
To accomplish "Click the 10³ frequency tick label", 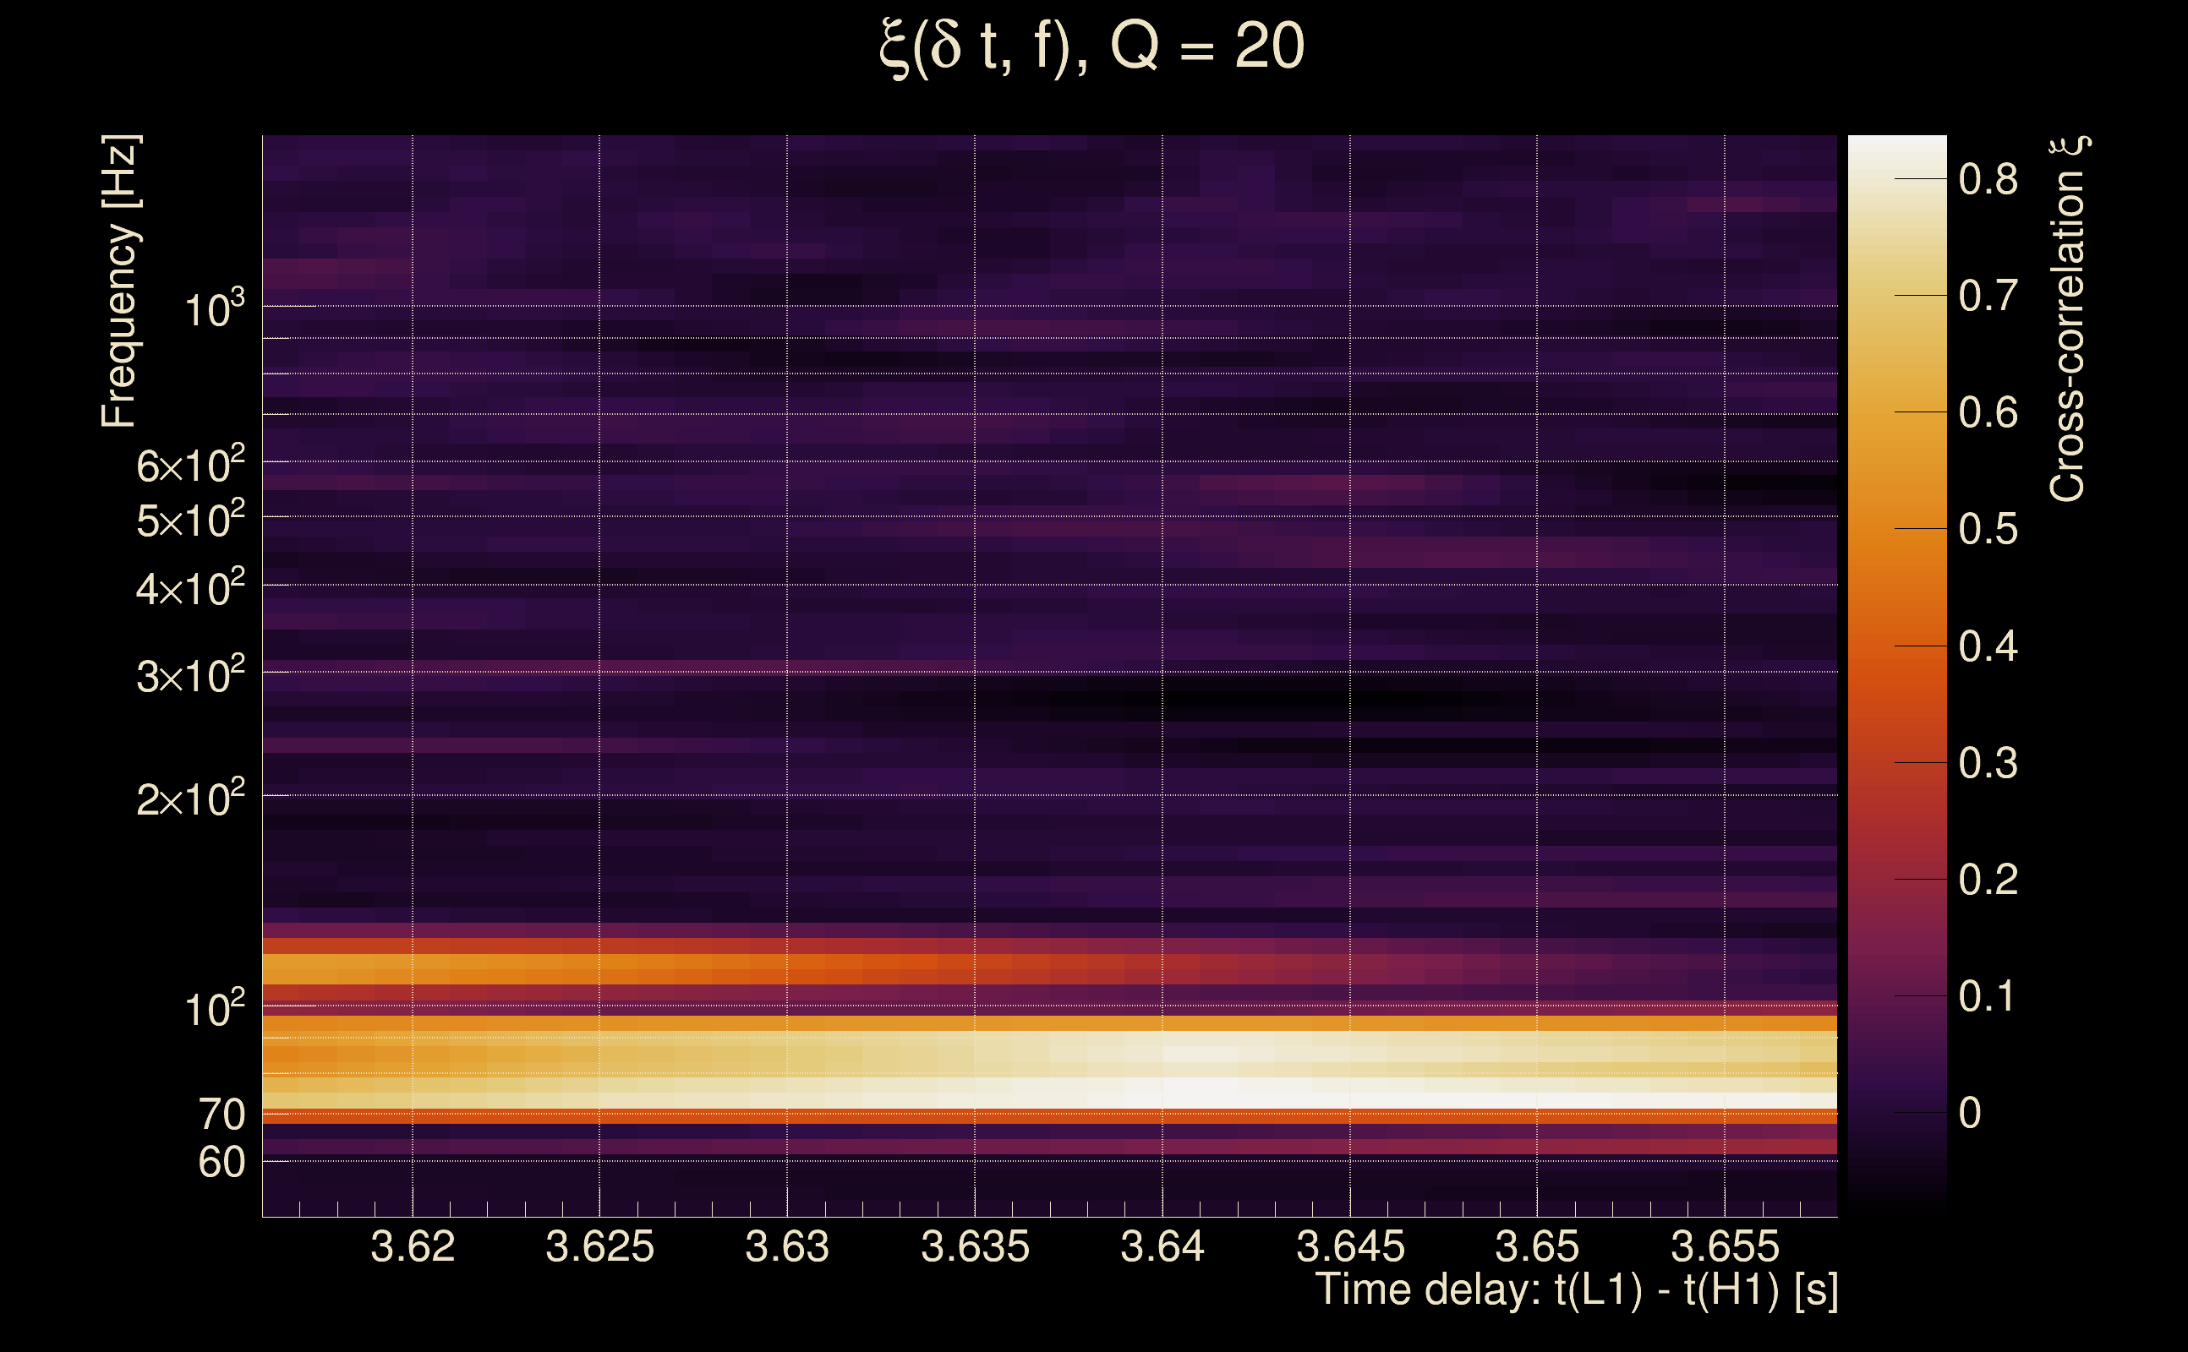I will pos(213,309).
